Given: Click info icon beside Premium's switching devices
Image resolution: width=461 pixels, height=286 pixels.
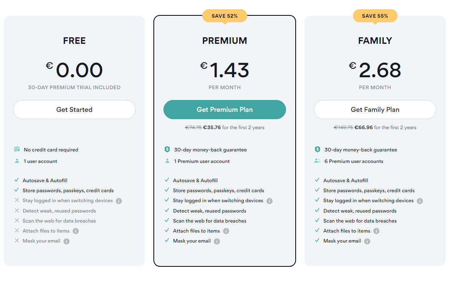Looking at the screenshot, I should 270,201.
